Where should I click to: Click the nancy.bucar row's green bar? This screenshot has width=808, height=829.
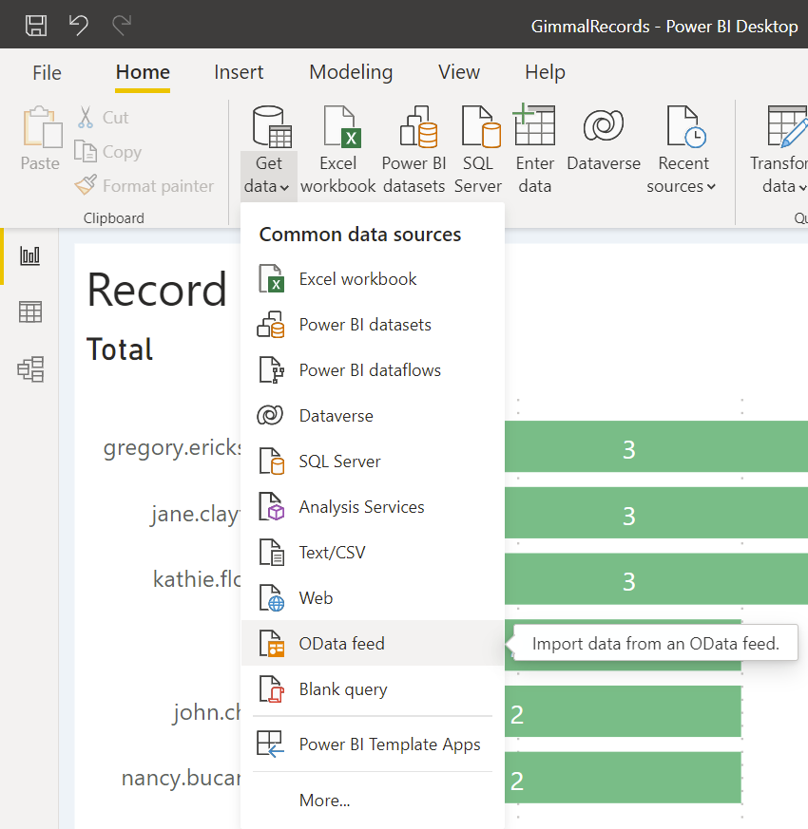click(623, 777)
